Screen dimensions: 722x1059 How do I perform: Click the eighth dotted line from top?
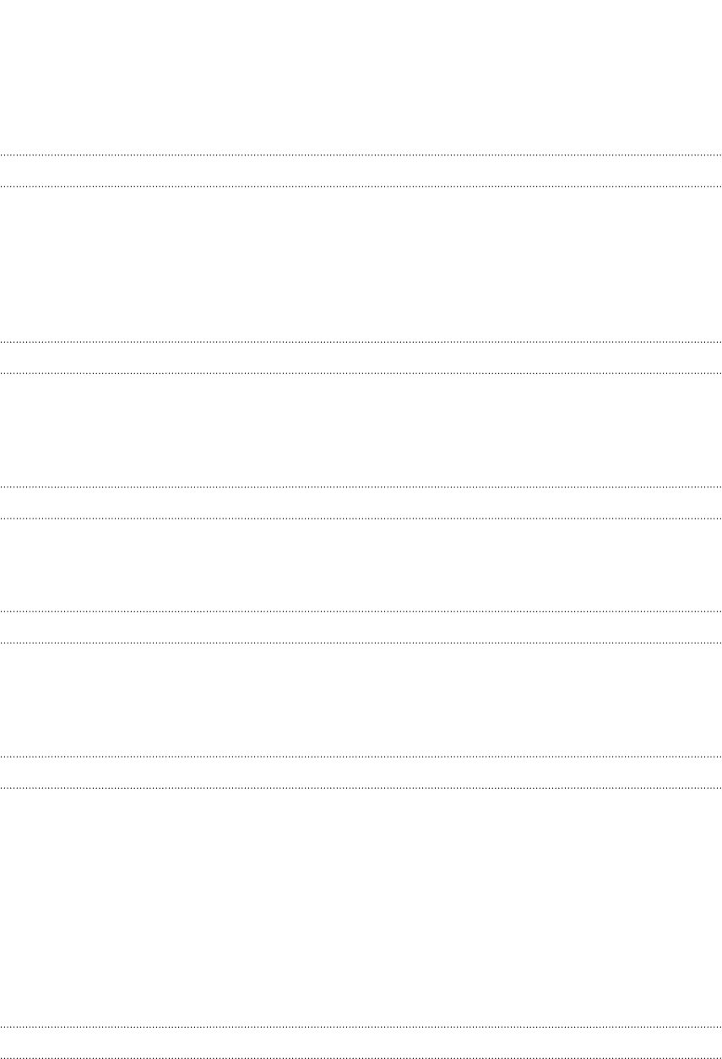pyautogui.click(x=361, y=643)
